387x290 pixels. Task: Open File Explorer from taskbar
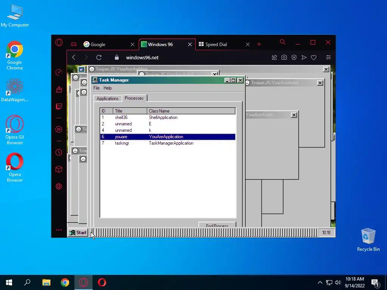(46, 282)
